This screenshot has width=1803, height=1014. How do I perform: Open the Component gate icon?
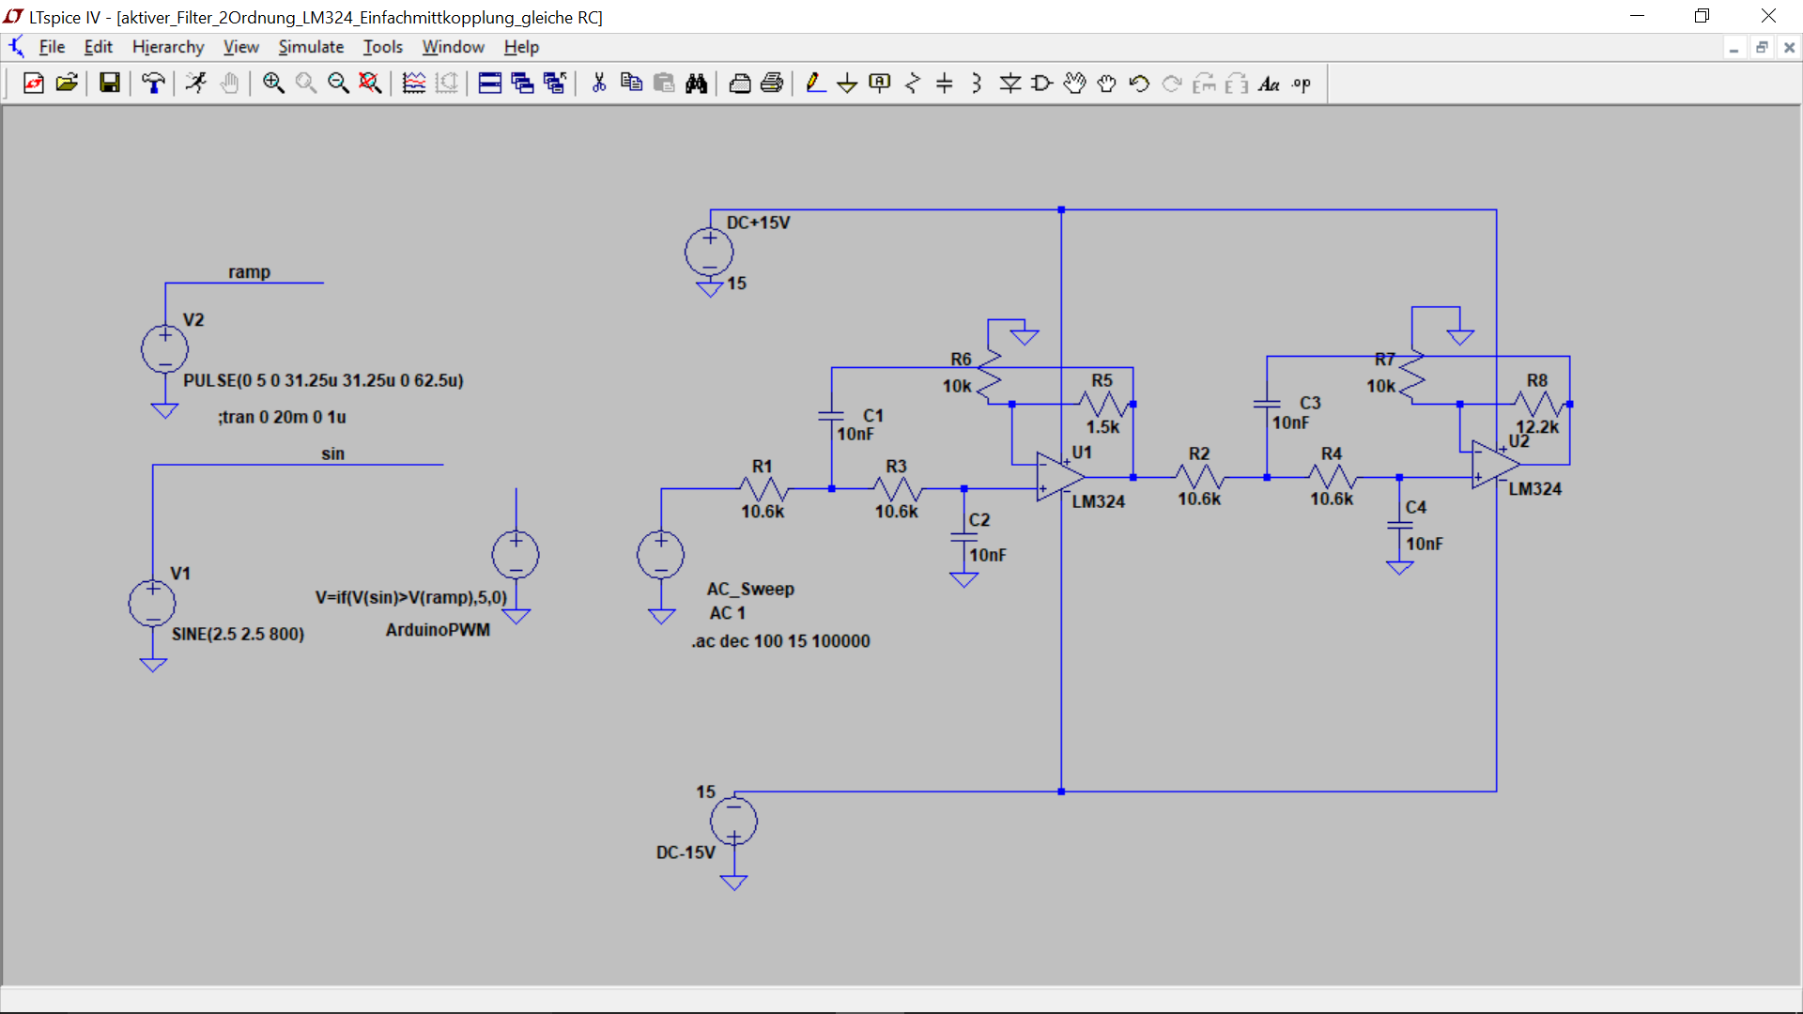pyautogui.click(x=1042, y=84)
